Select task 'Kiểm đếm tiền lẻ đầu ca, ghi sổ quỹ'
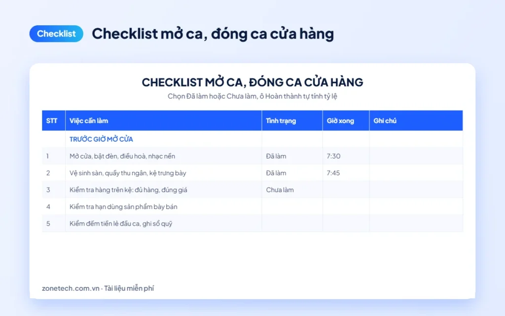This screenshot has width=505, height=316. click(121, 224)
